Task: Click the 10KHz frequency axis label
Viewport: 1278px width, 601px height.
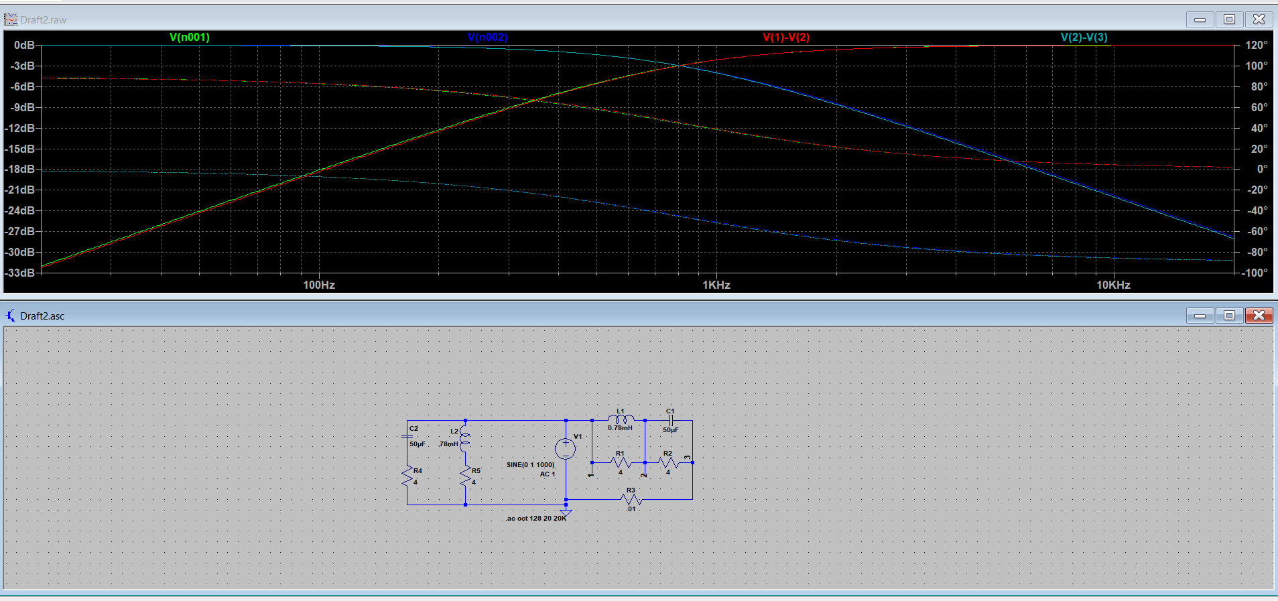Action: [1113, 285]
